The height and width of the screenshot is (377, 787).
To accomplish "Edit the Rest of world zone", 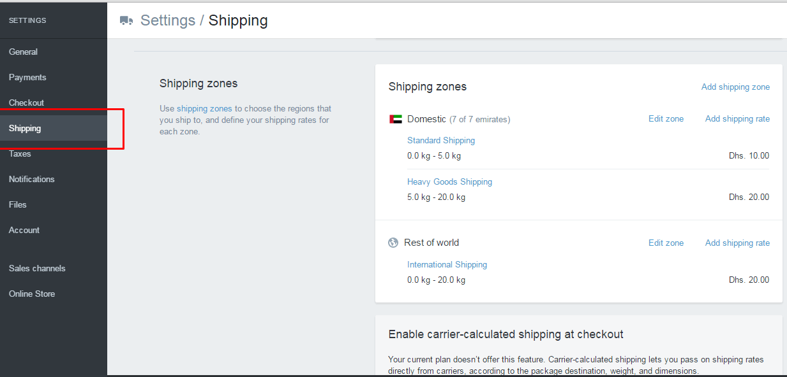I will (666, 243).
